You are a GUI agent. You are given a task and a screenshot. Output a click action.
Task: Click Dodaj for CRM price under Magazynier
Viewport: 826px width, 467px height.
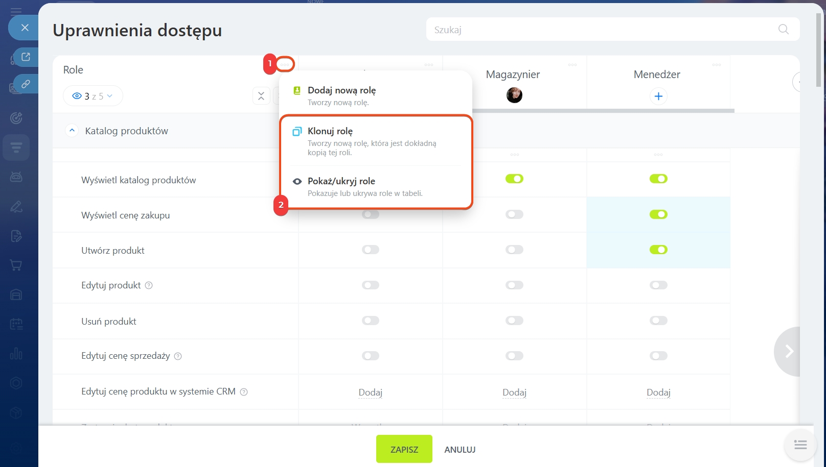[x=514, y=392]
